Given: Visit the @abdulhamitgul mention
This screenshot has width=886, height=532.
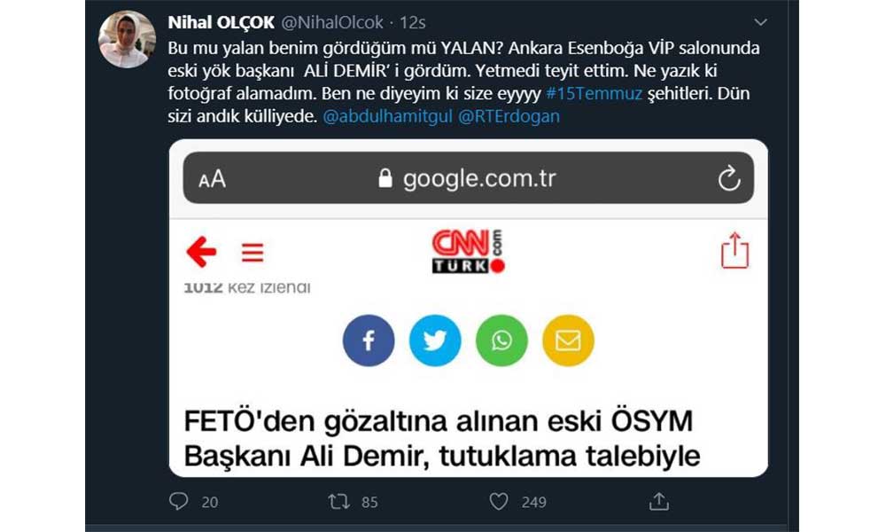Looking at the screenshot, I should [x=388, y=116].
